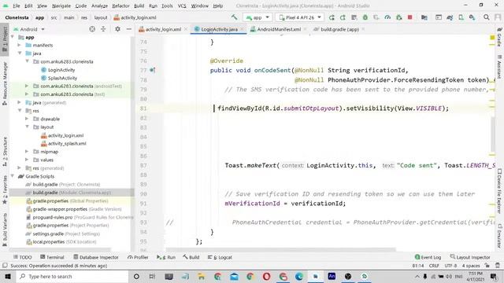Click Cortana circle icon on taskbar
504x283 pixels.
136,276
